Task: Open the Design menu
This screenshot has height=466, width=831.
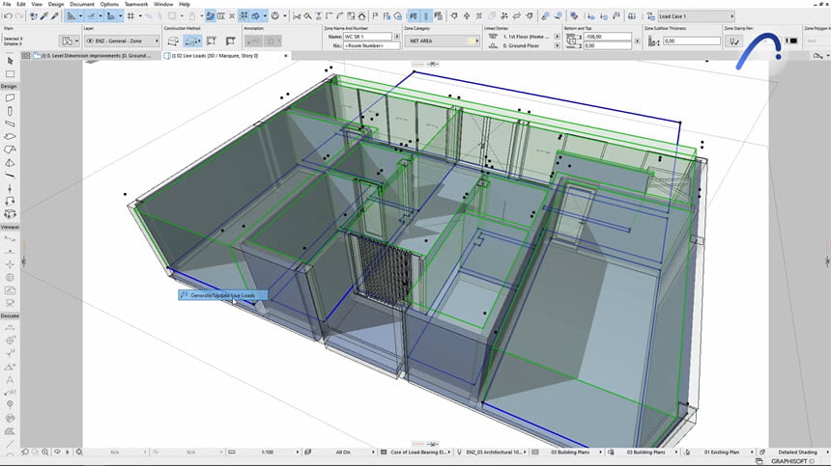Action: (x=56, y=4)
